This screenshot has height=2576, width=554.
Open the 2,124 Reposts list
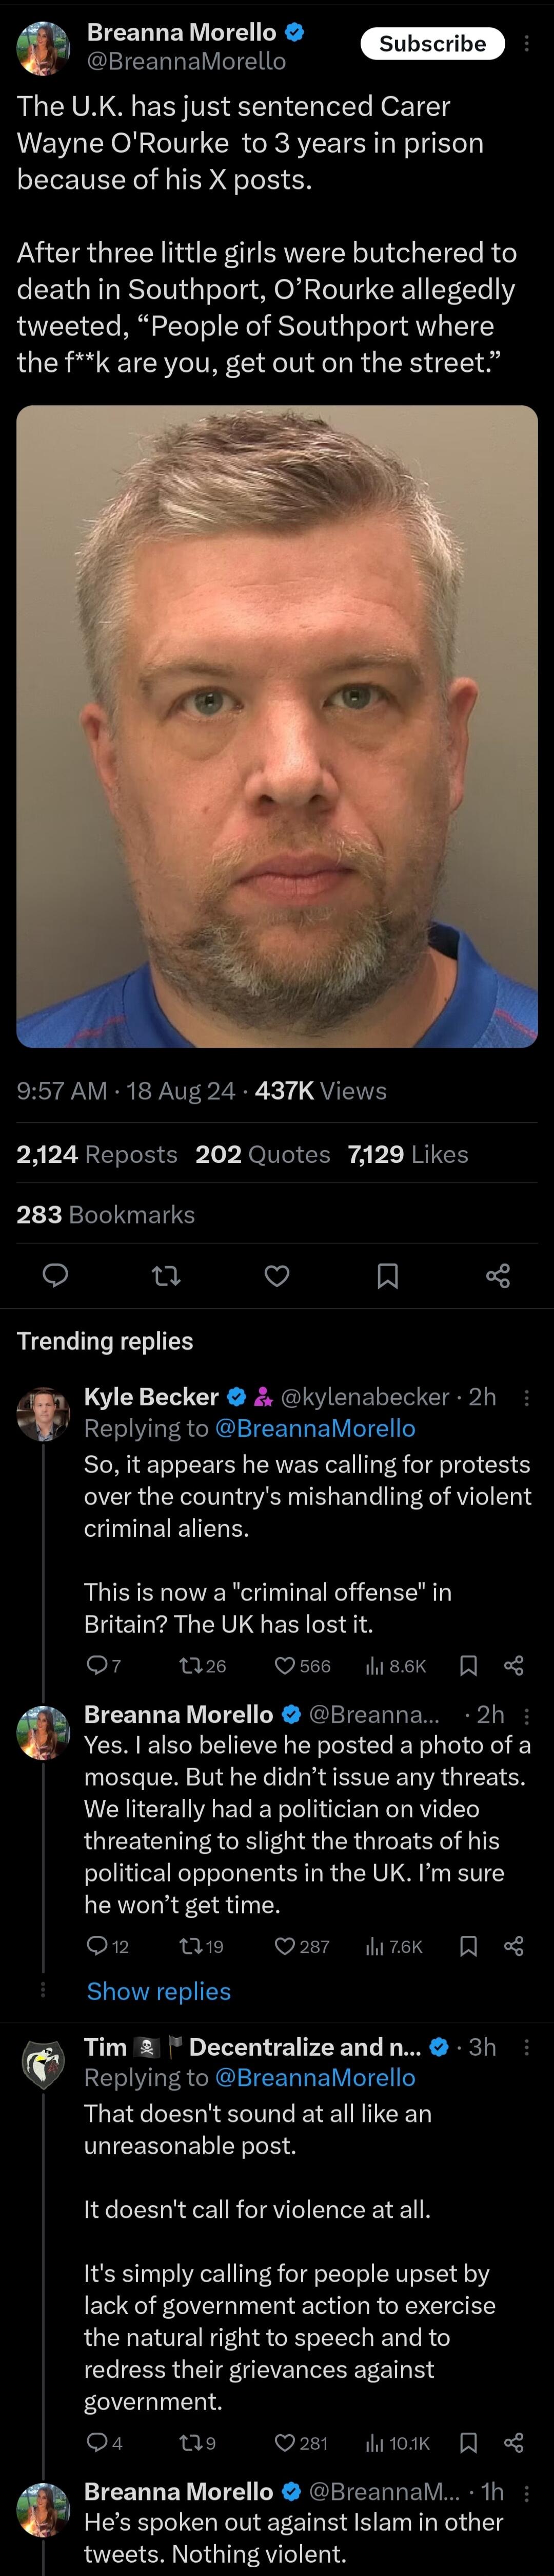pyautogui.click(x=97, y=1154)
